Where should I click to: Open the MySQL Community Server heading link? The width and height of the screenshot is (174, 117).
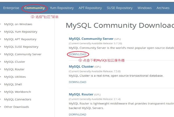(91, 39)
